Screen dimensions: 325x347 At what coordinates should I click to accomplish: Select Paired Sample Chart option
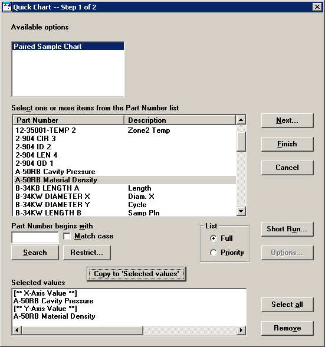pos(68,47)
